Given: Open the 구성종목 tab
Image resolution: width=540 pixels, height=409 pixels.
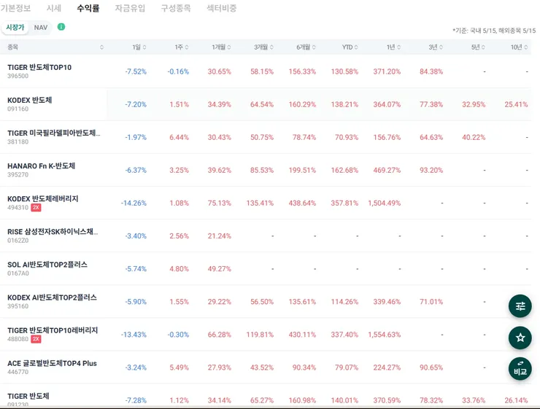Looking at the screenshot, I should click(x=176, y=8).
